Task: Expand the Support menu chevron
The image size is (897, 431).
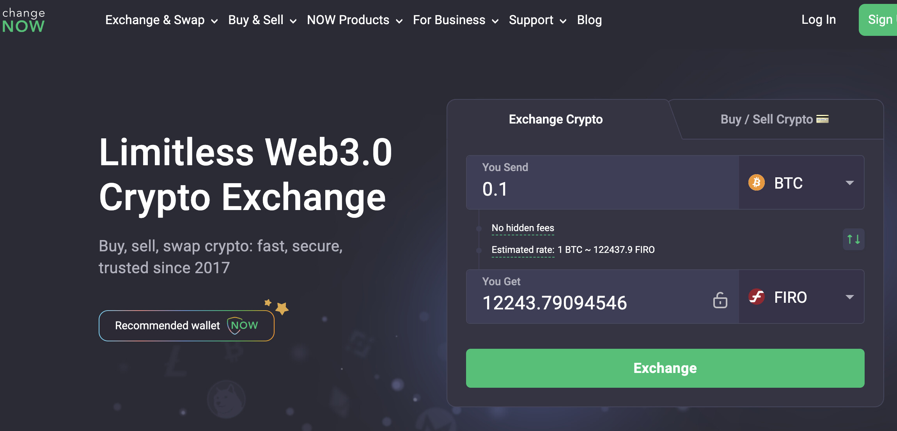Action: pos(563,21)
